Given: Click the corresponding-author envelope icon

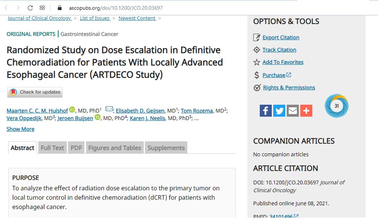Looking at the screenshot, I should click(109, 108).
